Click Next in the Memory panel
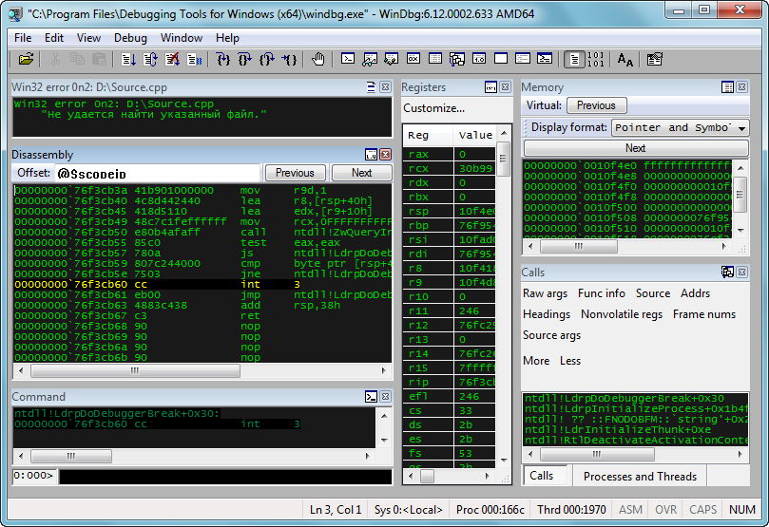Screen dimensions: 769x527 (x=636, y=148)
